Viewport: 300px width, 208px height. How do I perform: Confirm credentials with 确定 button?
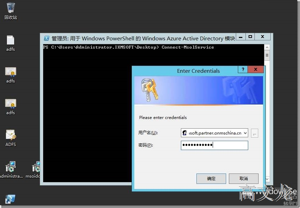coord(211,179)
